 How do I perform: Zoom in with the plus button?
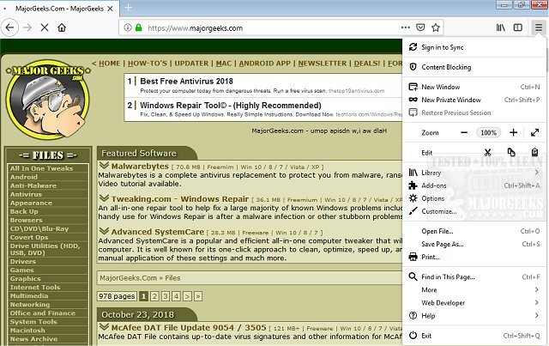pyautogui.click(x=513, y=132)
